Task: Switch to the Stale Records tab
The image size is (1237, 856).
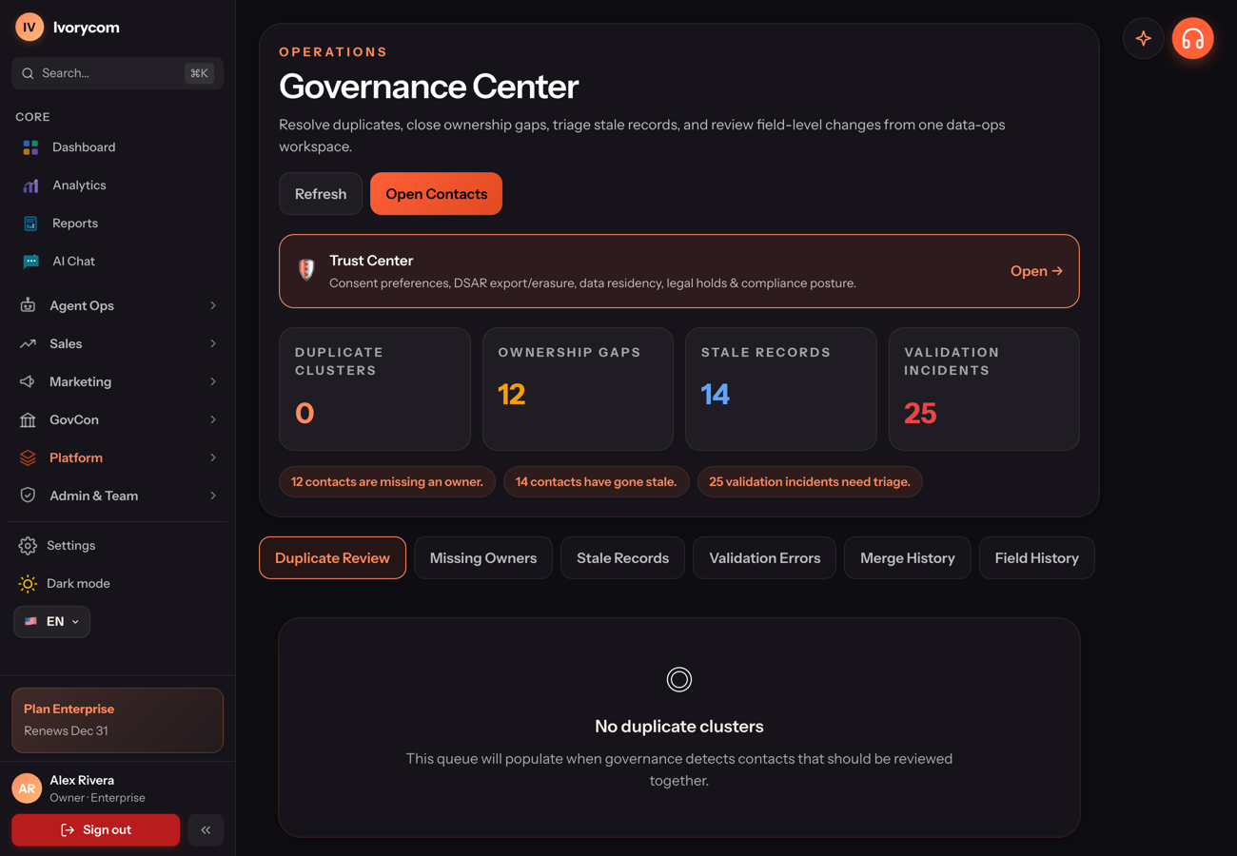Action: tap(623, 558)
